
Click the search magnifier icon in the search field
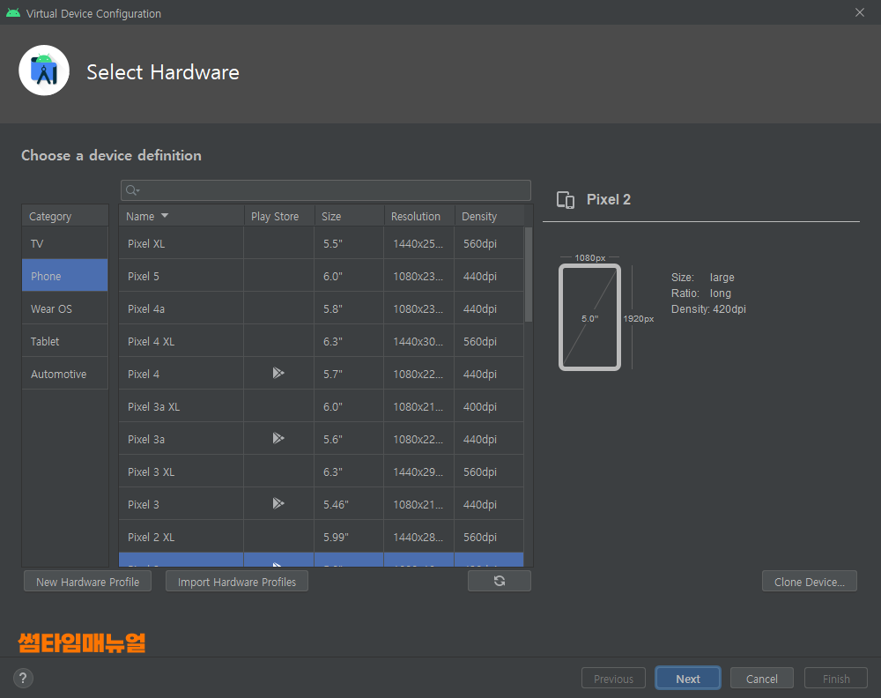pos(132,190)
